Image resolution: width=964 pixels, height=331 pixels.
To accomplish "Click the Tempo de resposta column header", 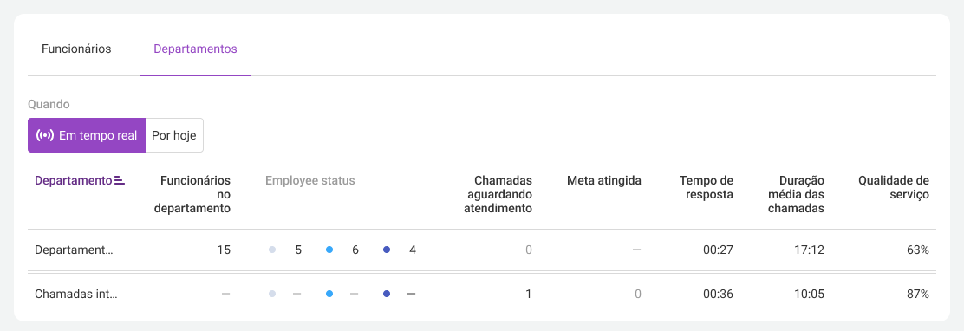I will 707,187.
